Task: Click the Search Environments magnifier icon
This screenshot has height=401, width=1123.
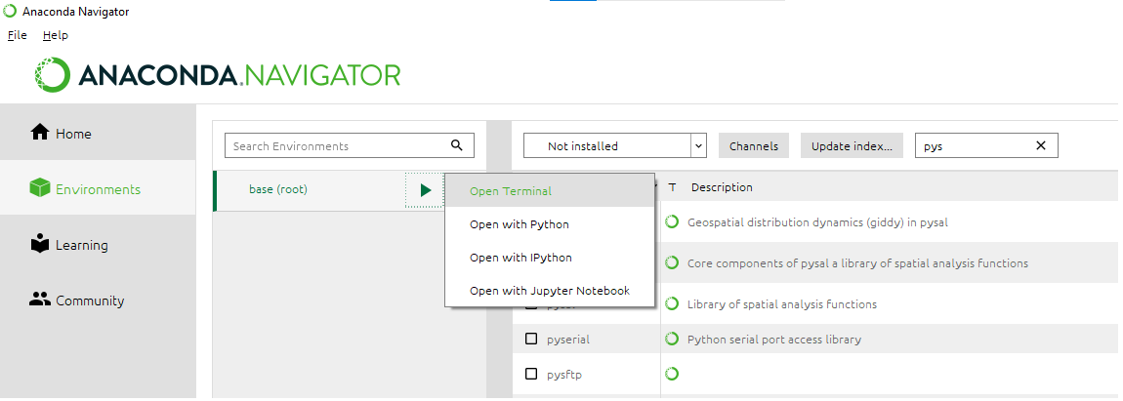Action: [x=457, y=145]
